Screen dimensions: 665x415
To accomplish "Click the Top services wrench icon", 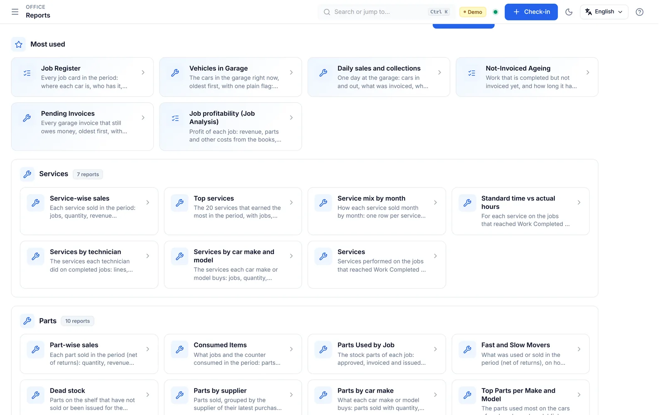I will [x=180, y=203].
